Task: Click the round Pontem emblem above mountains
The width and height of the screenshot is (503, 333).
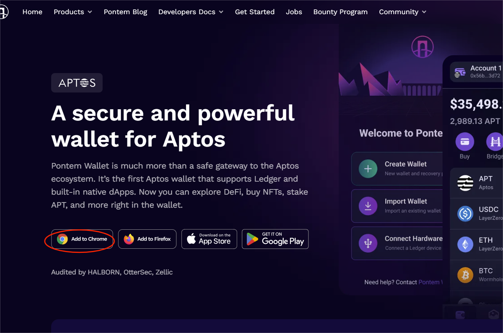Action: tap(422, 47)
